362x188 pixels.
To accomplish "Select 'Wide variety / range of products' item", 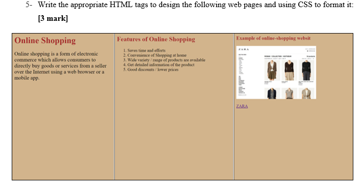I will point(166,60).
